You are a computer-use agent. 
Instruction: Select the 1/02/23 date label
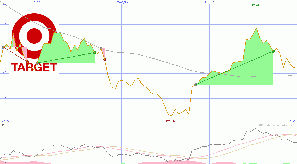pos(34,2)
